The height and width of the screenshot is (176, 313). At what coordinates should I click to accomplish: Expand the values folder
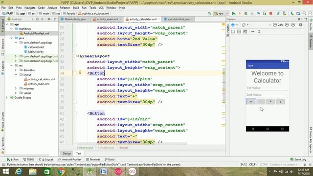(x=16, y=93)
